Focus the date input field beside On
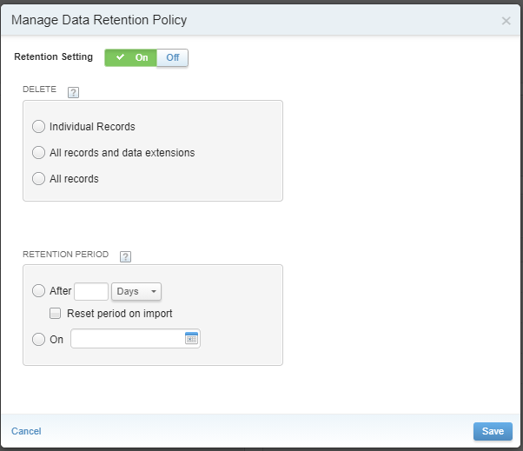Image resolution: width=523 pixels, height=451 pixels. click(127, 339)
